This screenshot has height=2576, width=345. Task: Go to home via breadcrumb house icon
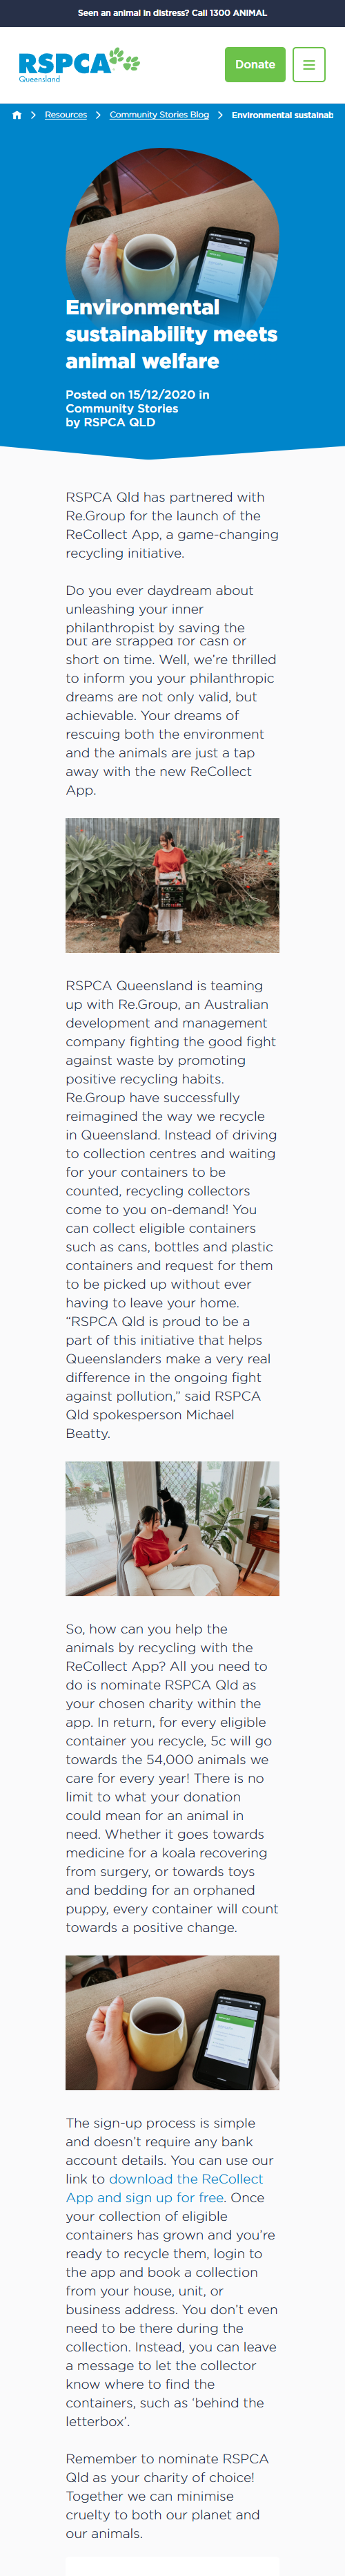click(x=17, y=115)
